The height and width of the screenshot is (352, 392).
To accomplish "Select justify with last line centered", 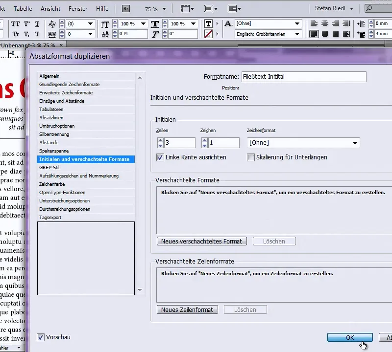I will 325,34.
